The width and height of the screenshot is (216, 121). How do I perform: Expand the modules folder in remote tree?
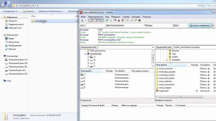click(x=167, y=60)
